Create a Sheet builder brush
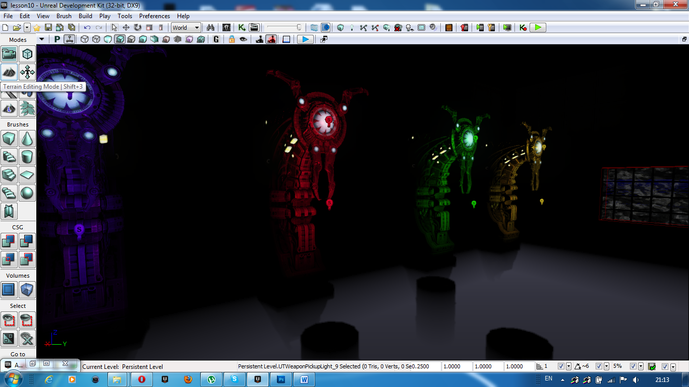 pos(27,175)
